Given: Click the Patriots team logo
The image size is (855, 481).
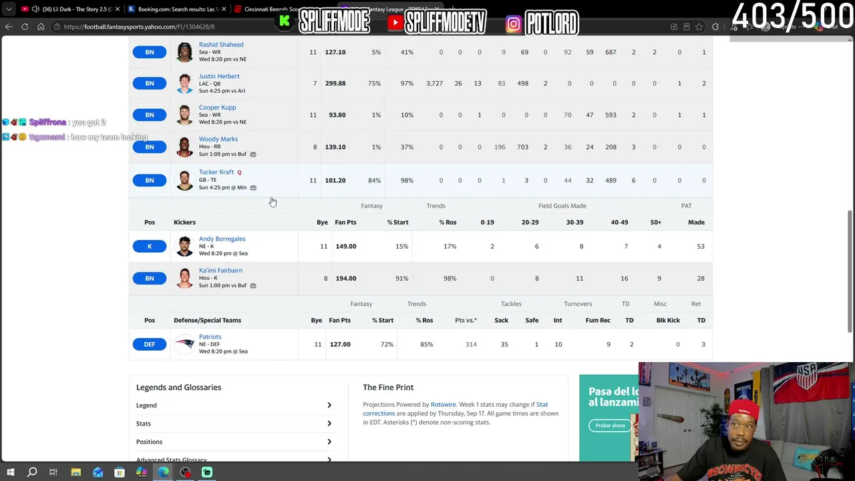Looking at the screenshot, I should [184, 345].
